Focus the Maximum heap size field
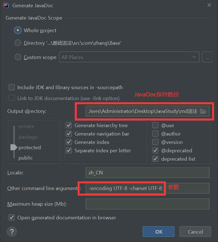This screenshot has height=242, width=218. (147, 204)
